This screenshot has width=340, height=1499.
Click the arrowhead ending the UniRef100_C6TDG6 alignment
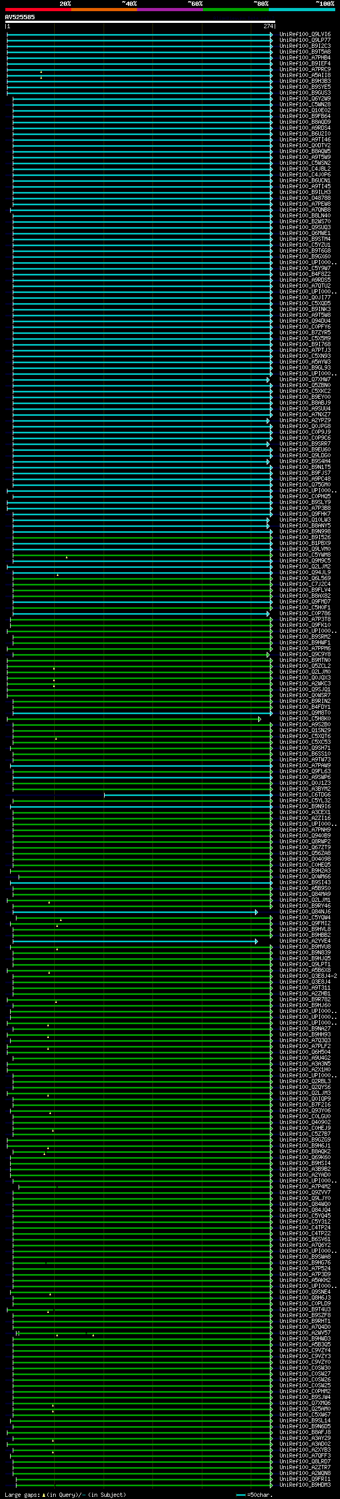coord(271,795)
